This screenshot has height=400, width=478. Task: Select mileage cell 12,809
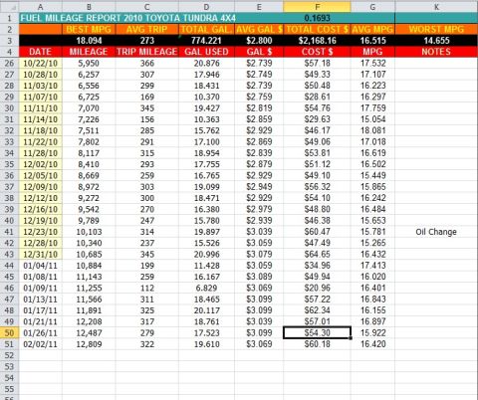pyautogui.click(x=89, y=344)
